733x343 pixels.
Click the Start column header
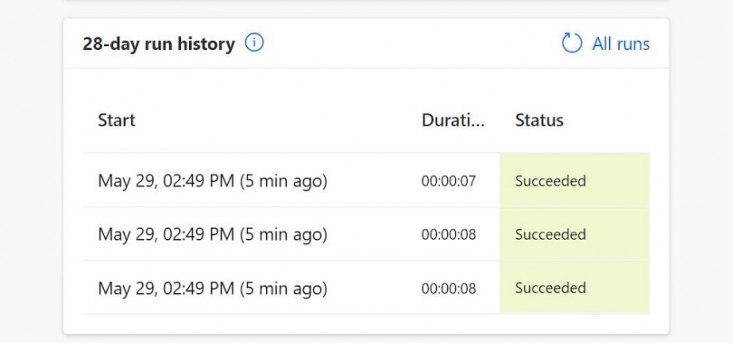[x=117, y=120]
